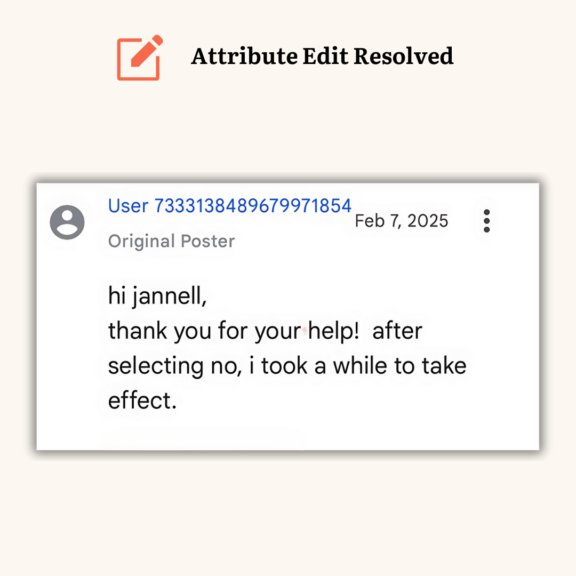576x576 pixels.
Task: Click the gray user avatar icon
Action: 67,222
